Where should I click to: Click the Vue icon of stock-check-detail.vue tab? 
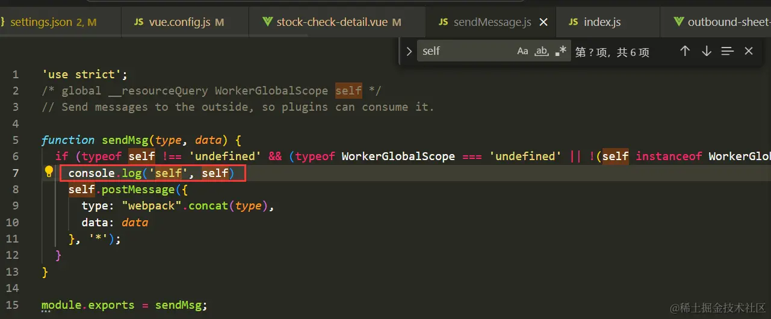point(268,22)
